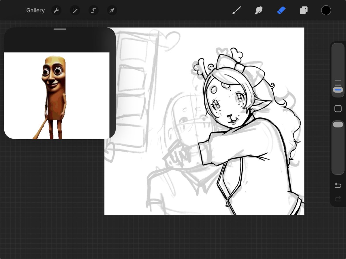
Task: Select the Smudge tool
Action: click(x=259, y=11)
